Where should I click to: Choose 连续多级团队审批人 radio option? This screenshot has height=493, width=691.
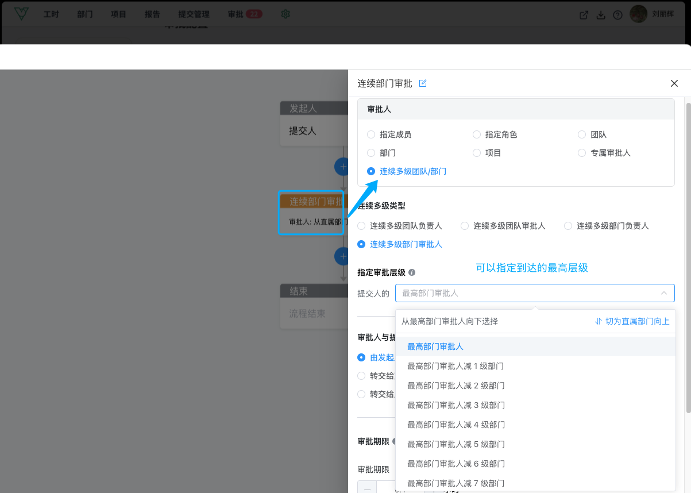pos(503,226)
